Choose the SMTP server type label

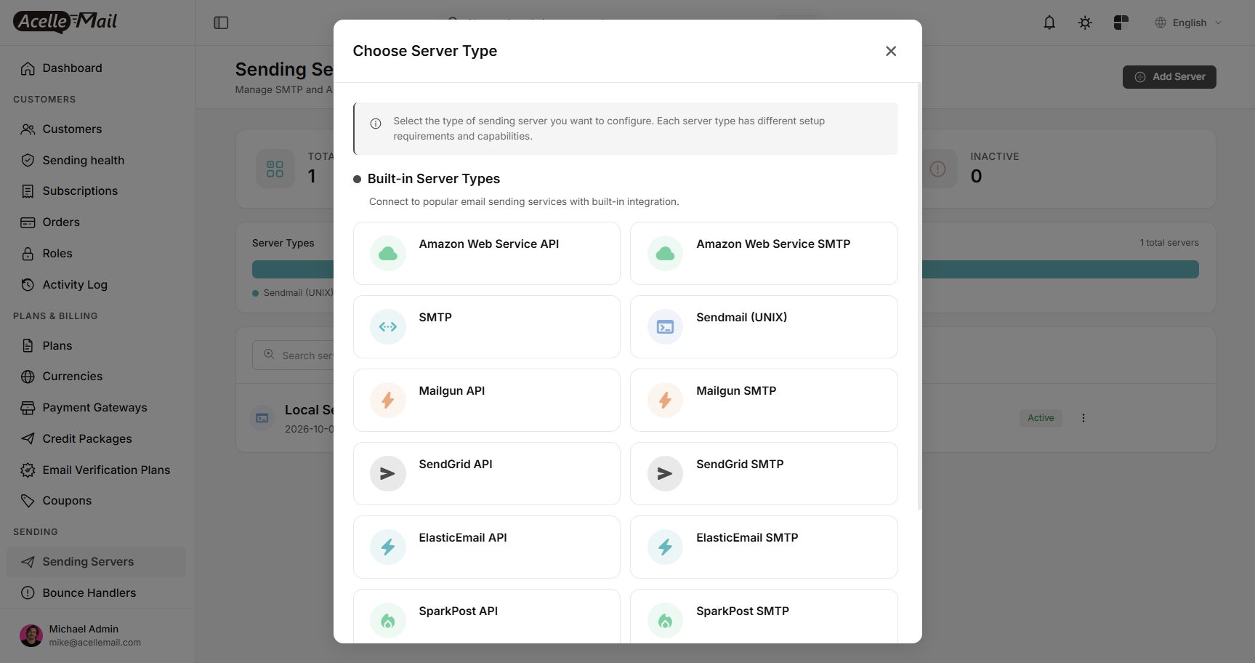point(435,318)
